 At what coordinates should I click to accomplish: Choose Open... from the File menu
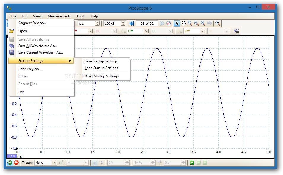[41, 31]
